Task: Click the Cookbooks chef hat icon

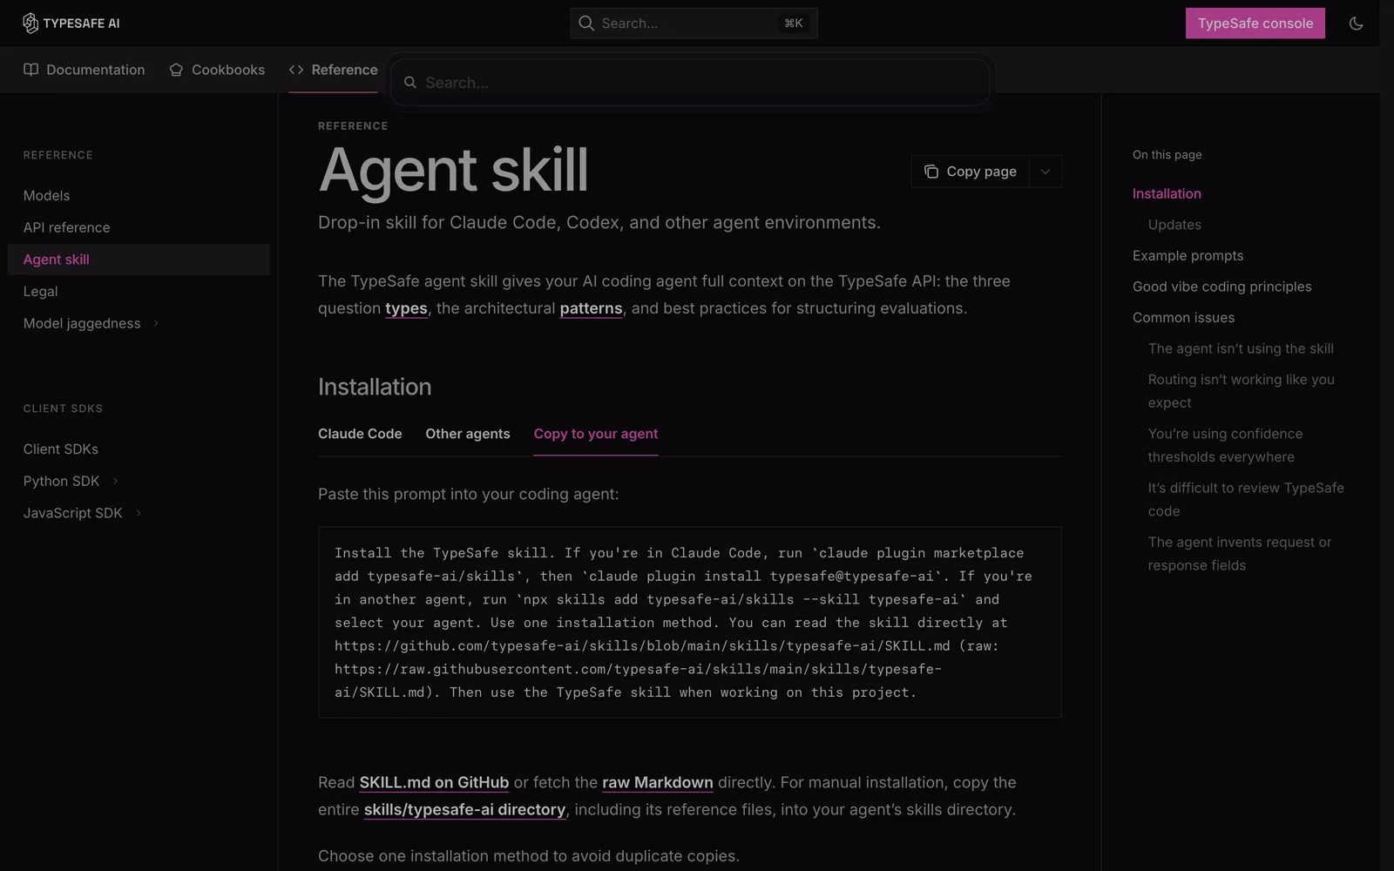Action: pos(176,70)
